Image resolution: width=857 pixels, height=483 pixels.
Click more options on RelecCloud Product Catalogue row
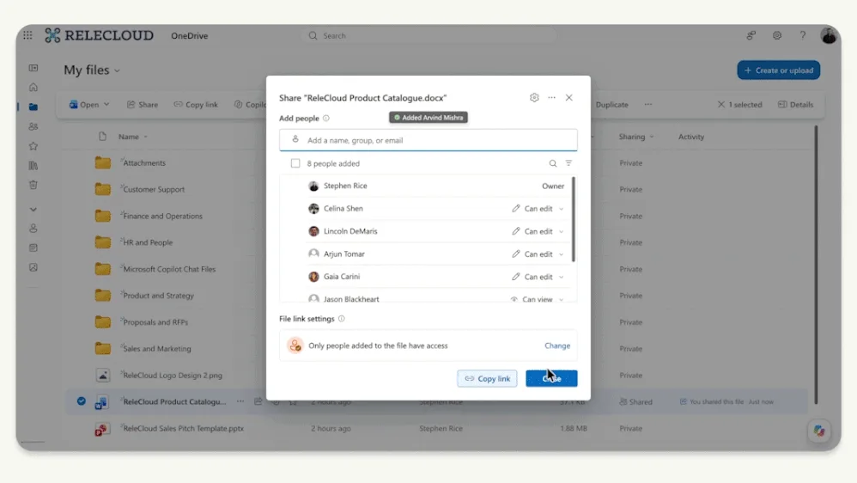click(240, 401)
